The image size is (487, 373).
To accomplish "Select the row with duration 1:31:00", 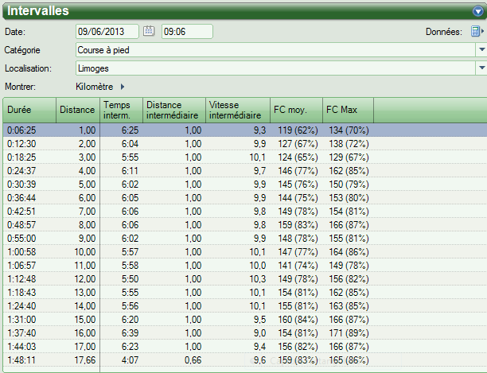I will pos(245,319).
